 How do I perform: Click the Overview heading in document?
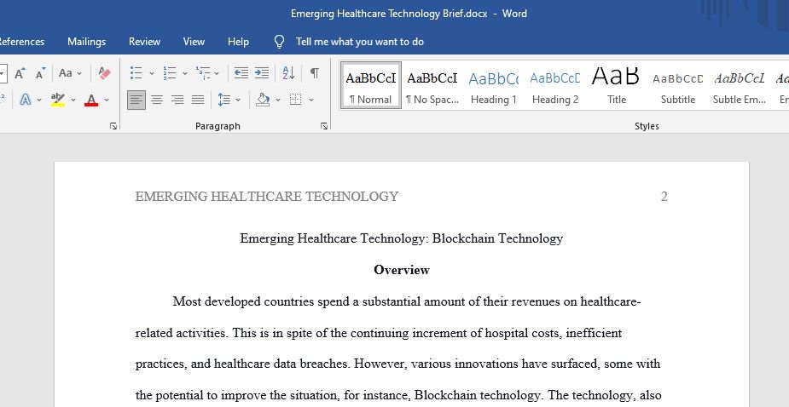pos(402,270)
